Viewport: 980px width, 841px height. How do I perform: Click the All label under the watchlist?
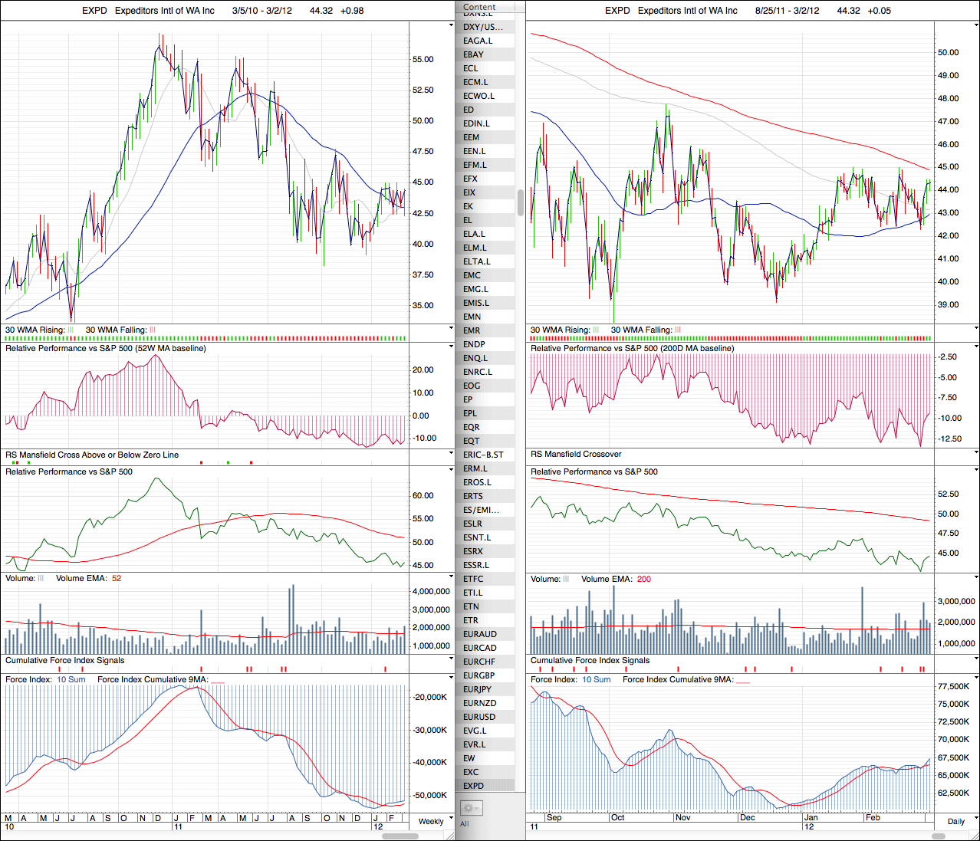click(x=464, y=824)
